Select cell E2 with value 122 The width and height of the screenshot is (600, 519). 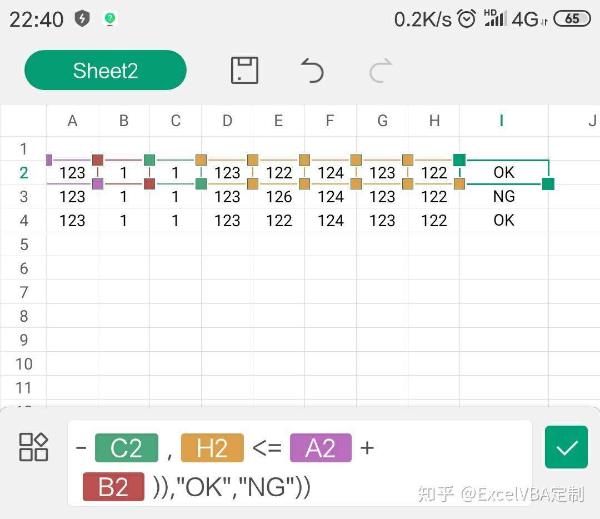(279, 173)
